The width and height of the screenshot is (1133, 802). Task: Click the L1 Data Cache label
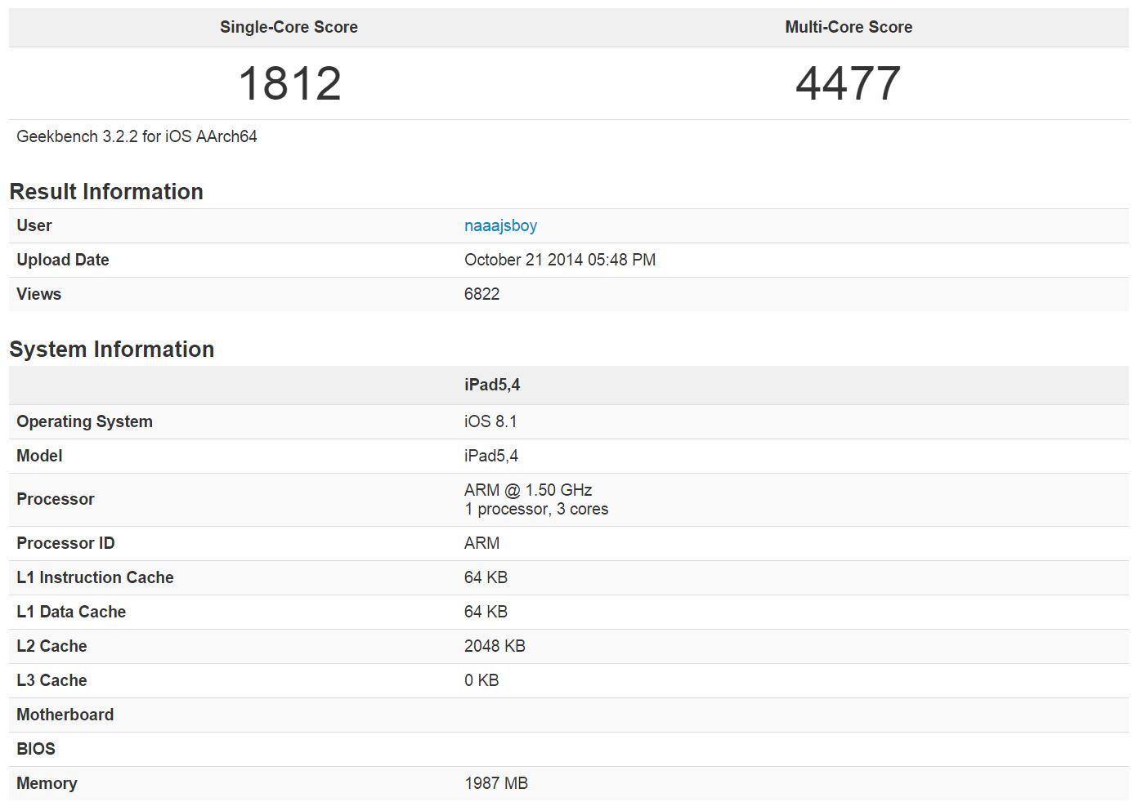click(x=71, y=612)
